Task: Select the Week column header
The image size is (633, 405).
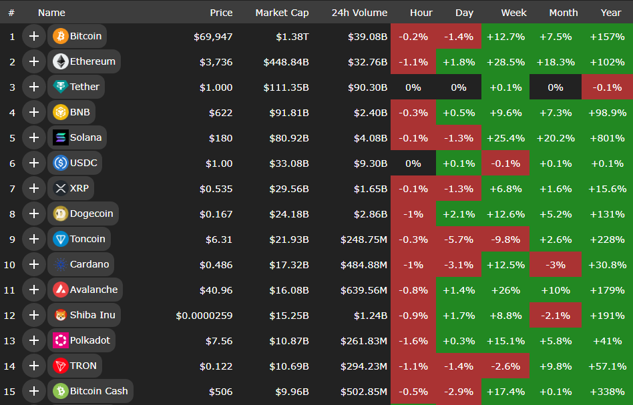Action: pyautogui.click(x=513, y=13)
